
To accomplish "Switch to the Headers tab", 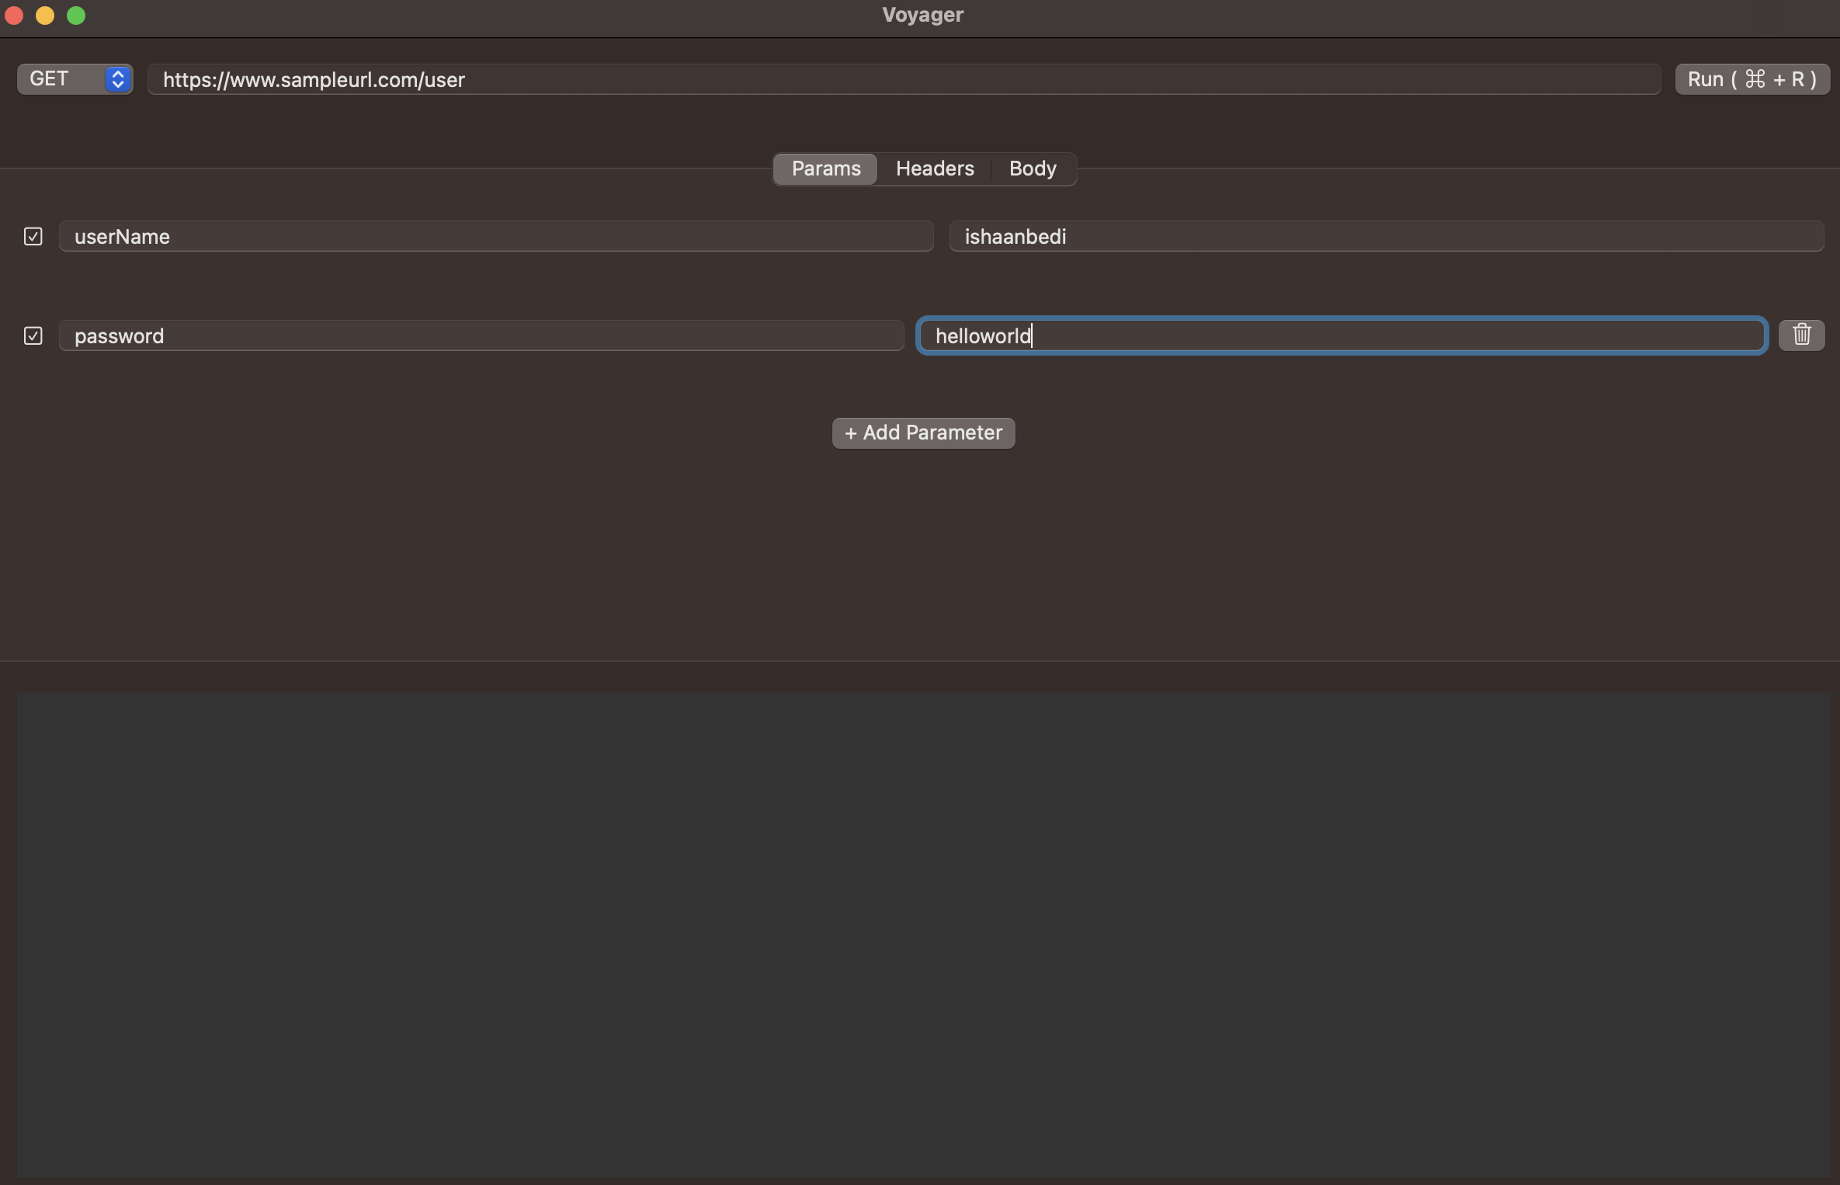I will [934, 169].
